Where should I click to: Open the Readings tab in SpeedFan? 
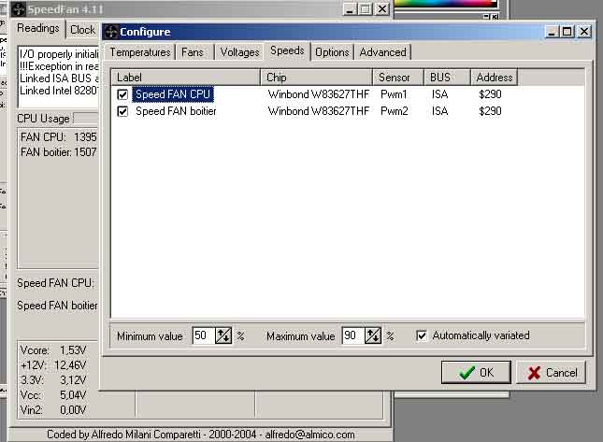[x=39, y=29]
